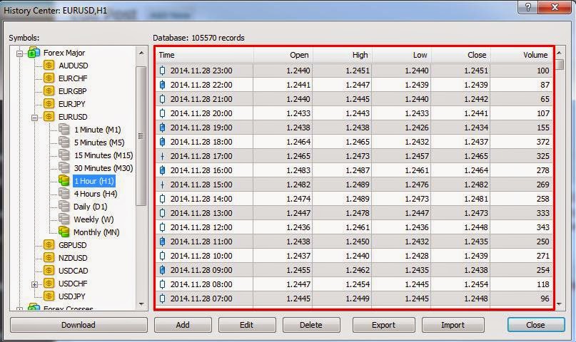Click the Download button
Viewport: 576px width, 342px height.
pyautogui.click(x=79, y=325)
